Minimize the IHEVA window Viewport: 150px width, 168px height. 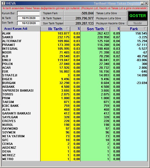142,4
